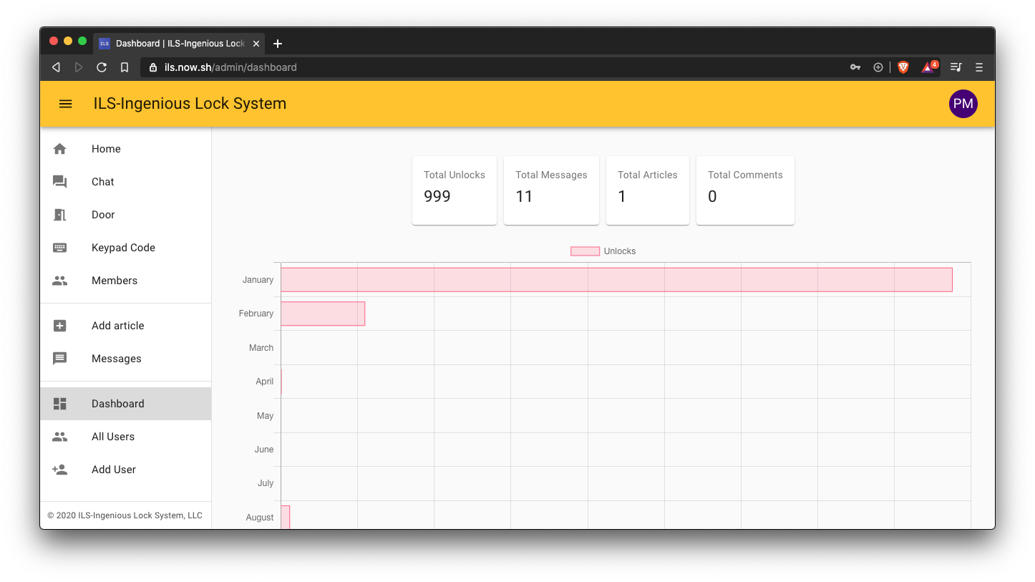Select Messages in the sidebar menu
Viewport: 1035px width, 582px height.
116,358
